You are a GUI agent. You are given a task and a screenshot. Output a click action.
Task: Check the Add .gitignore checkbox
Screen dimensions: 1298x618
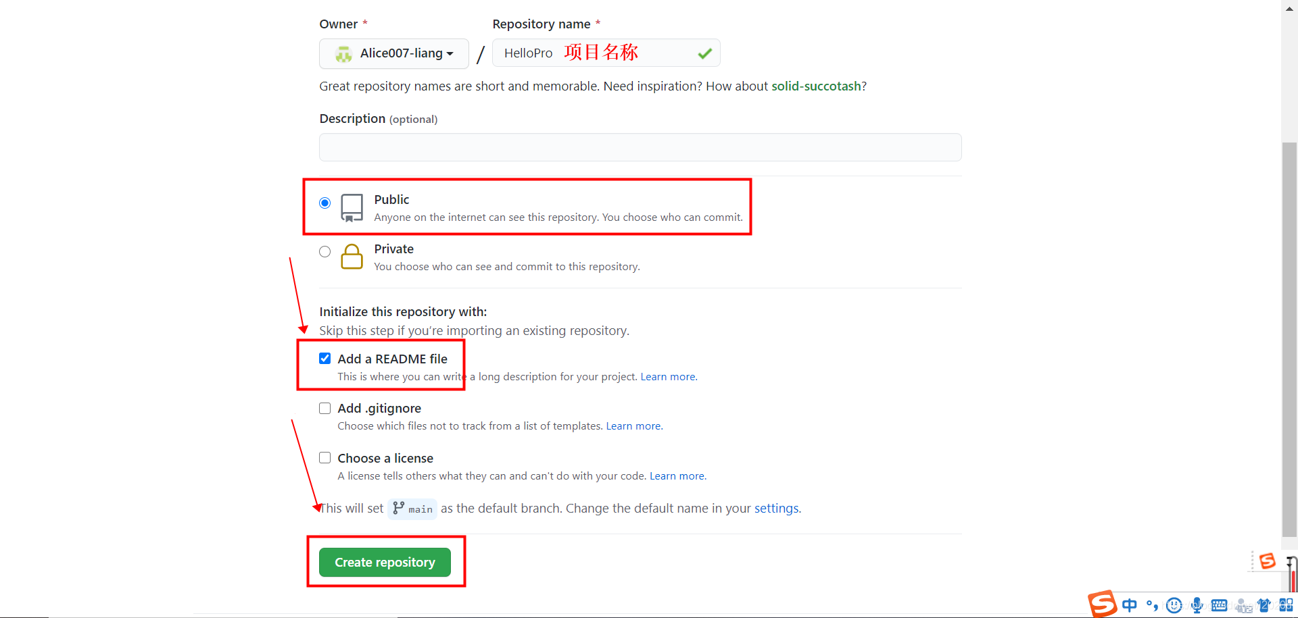coord(325,408)
